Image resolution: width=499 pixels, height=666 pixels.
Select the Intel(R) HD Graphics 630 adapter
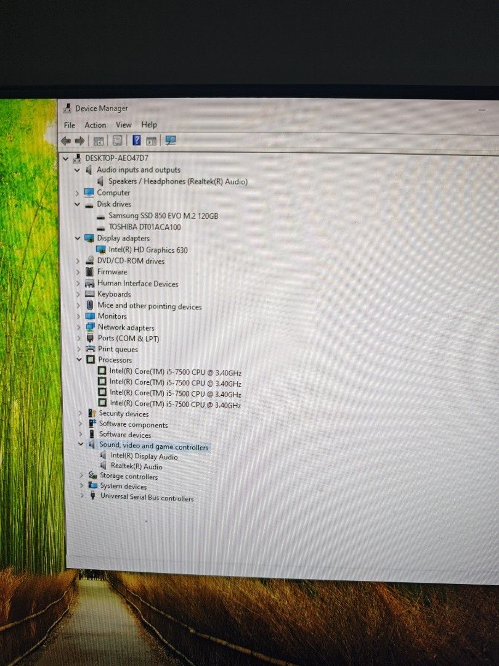[150, 250]
